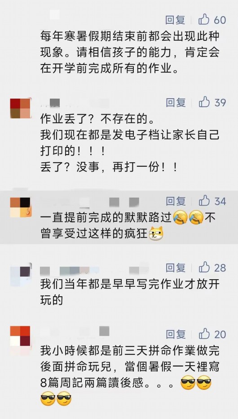Click 回复 on the 作业丢了 comment
The image size is (238, 419).
[175, 102]
